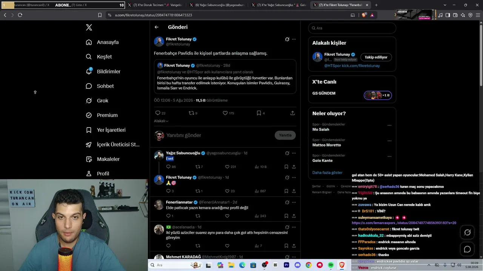Open the three-dot menu on the main post

pyautogui.click(x=294, y=39)
